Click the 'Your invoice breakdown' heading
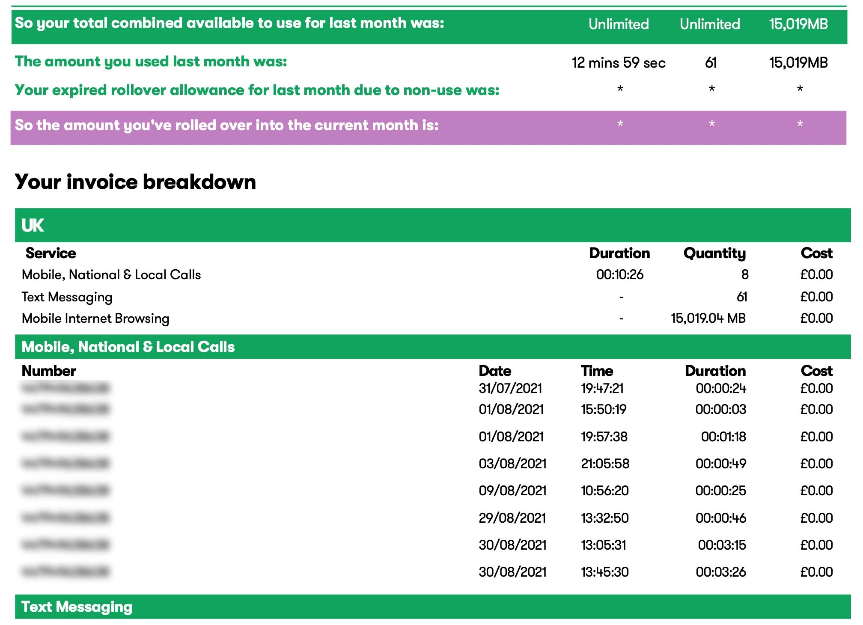This screenshot has height=625, width=863. pyautogui.click(x=135, y=182)
